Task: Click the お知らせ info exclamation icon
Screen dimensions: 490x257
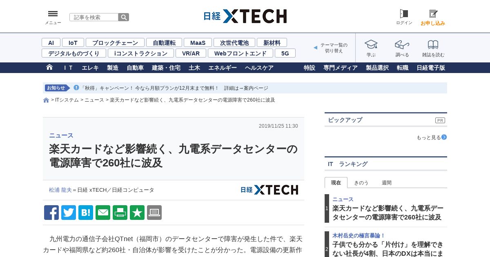Action: [76, 88]
